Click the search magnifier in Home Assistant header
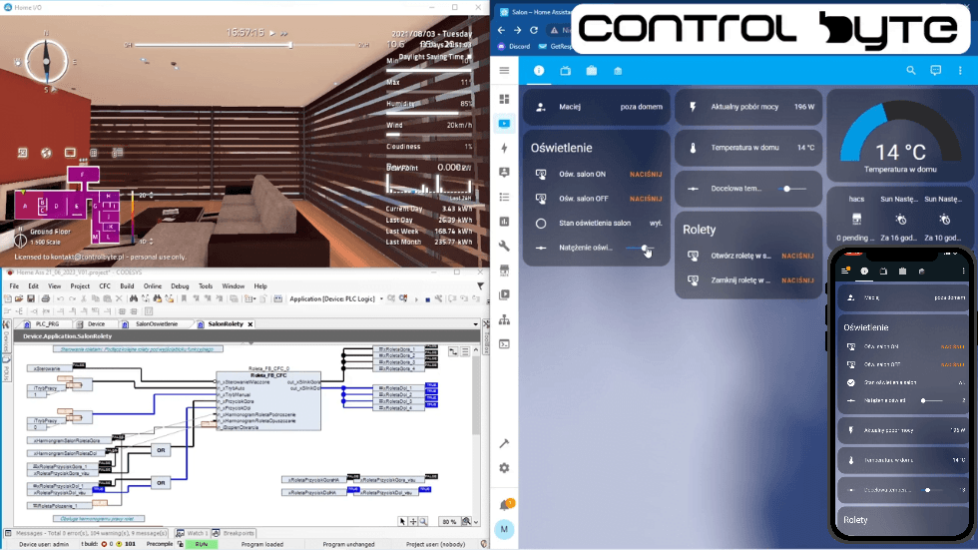This screenshot has width=978, height=550. click(x=911, y=71)
